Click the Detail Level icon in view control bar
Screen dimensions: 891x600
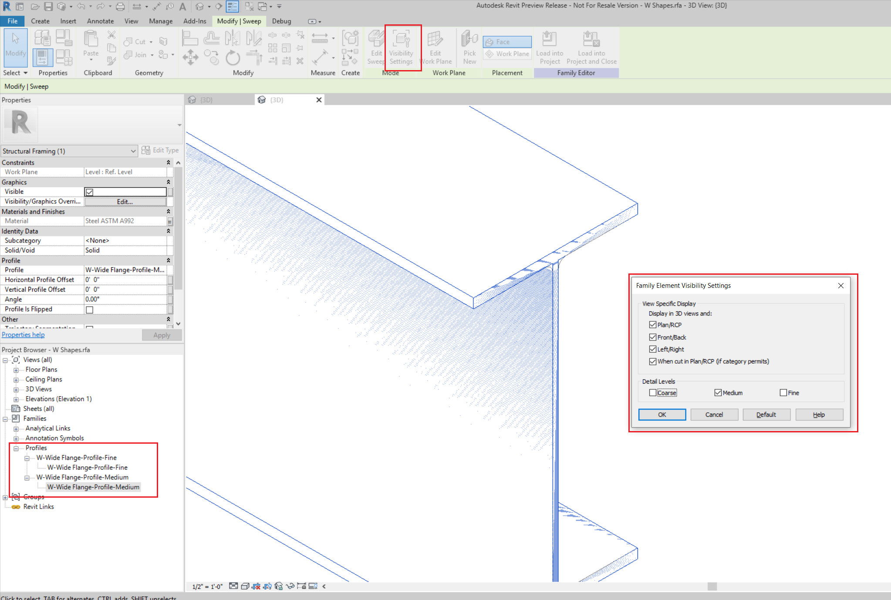point(233,586)
